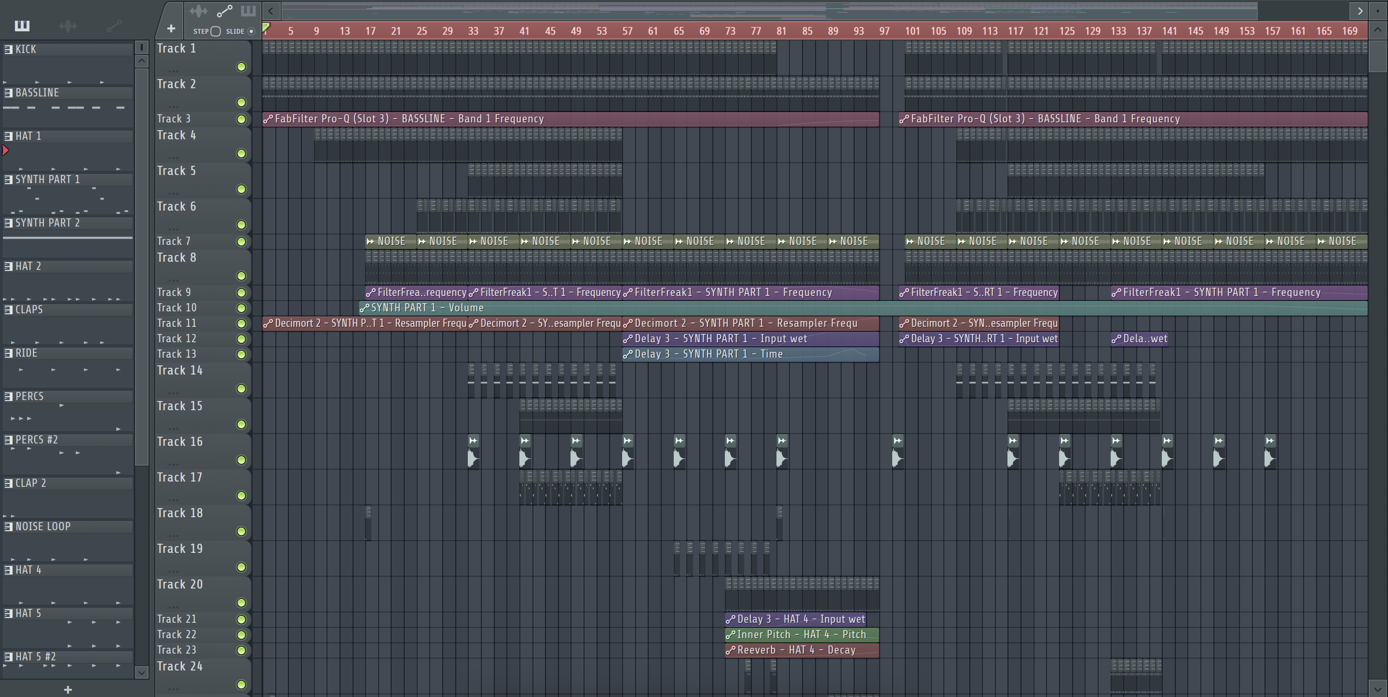Viewport: 1388px width, 697px height.
Task: Mute Track 13 with its green light
Action: pos(242,354)
